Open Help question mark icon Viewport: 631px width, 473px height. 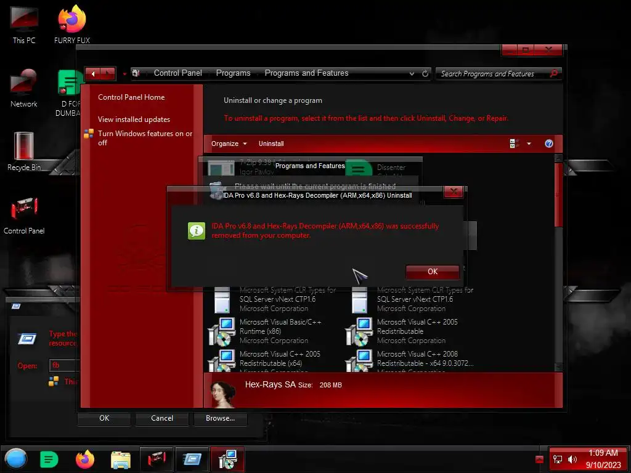click(x=548, y=144)
